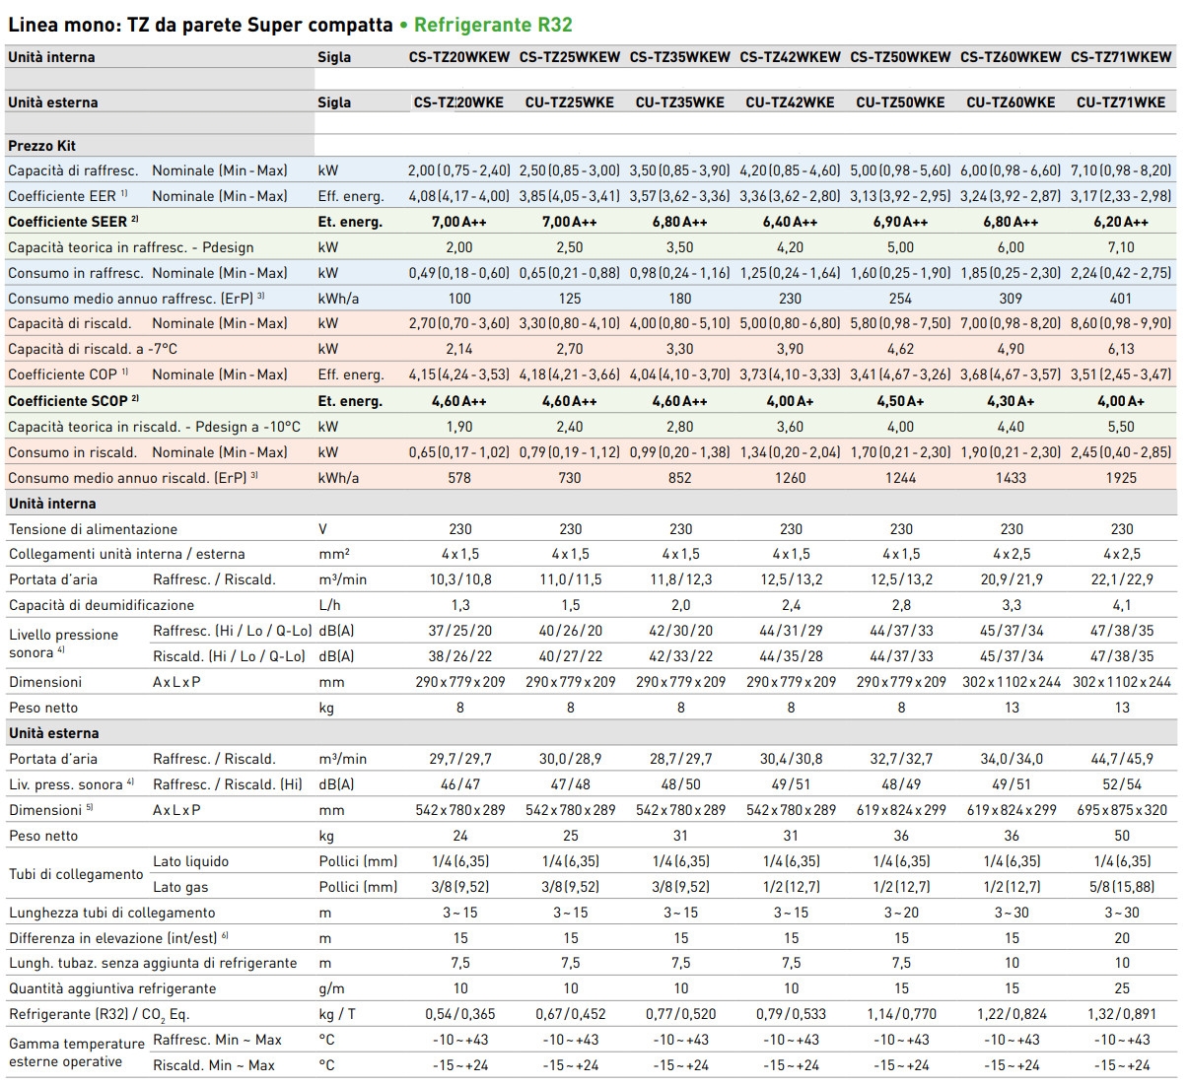Select the CS-TZ42WKEW column header
The height and width of the screenshot is (1085, 1188).
[791, 57]
